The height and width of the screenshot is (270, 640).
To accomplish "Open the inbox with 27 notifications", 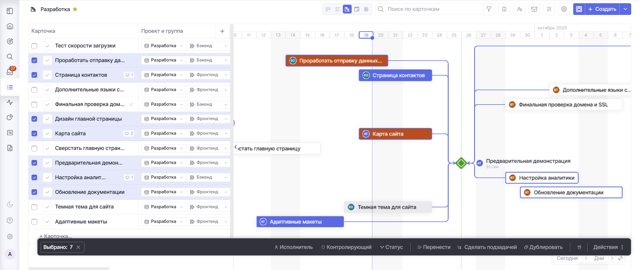I will 10,71.
